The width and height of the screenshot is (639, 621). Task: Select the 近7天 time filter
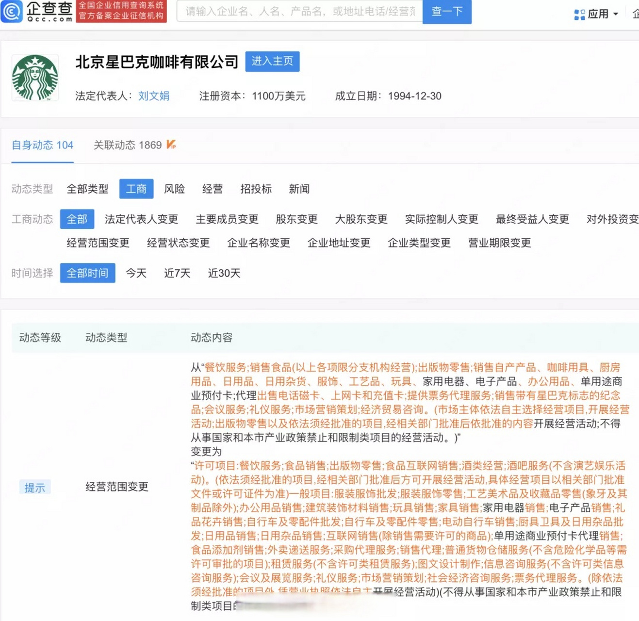pyautogui.click(x=177, y=273)
